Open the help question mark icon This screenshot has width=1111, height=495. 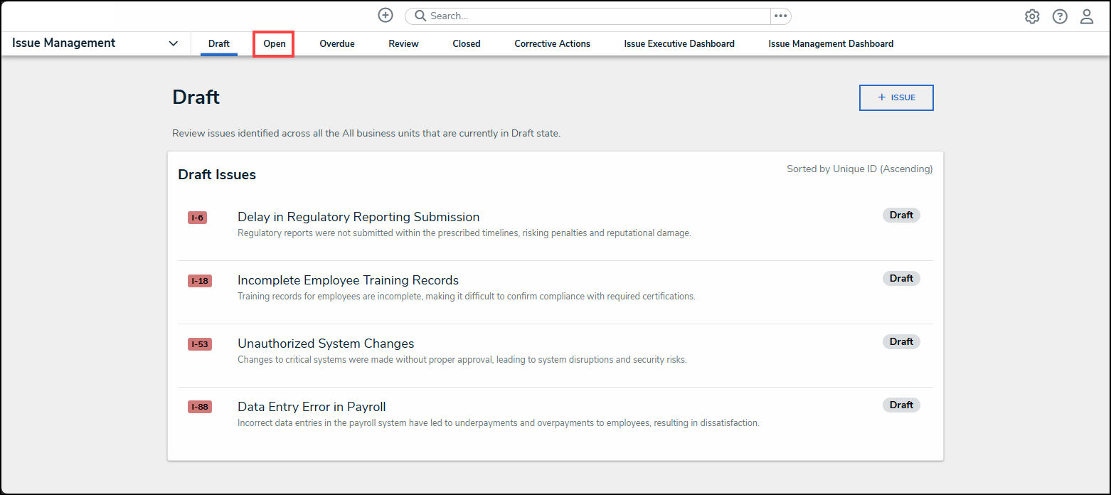(x=1060, y=16)
